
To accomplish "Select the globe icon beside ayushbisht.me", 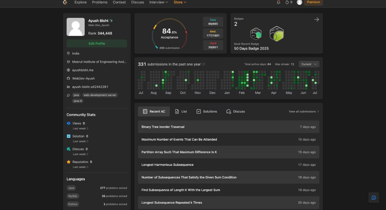I will click(68, 70).
